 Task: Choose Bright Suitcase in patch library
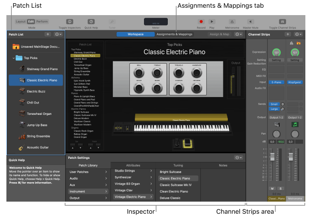click(x=178, y=172)
